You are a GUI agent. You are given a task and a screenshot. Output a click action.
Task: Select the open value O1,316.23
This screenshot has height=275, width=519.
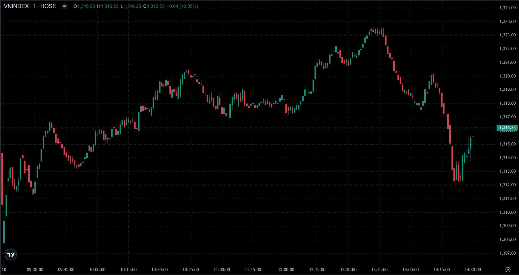[x=84, y=6]
